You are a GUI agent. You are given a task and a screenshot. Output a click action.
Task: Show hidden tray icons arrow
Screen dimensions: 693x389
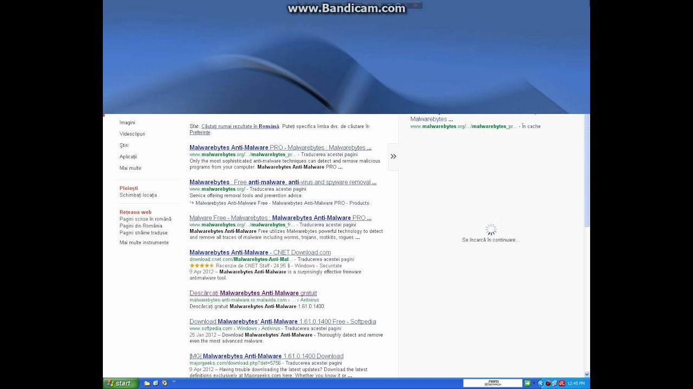tap(540, 384)
